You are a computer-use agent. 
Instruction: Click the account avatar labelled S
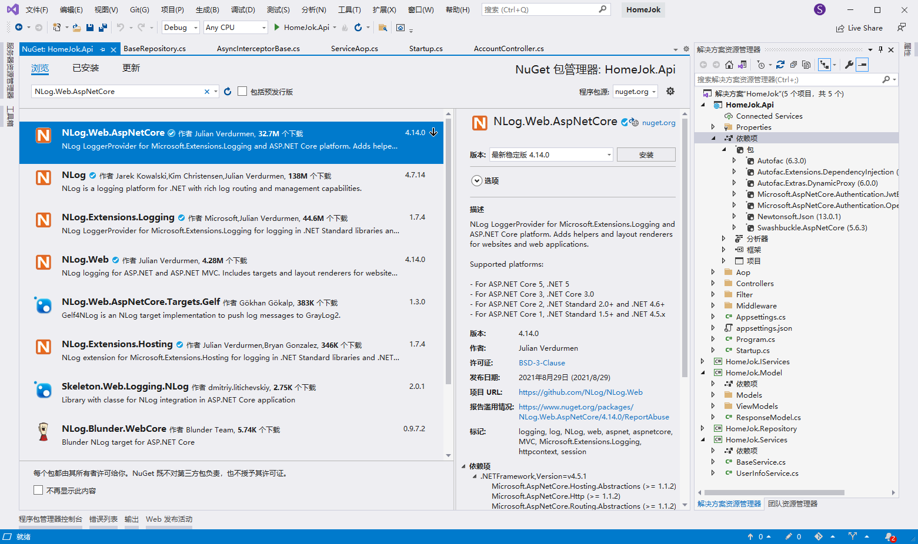(820, 9)
